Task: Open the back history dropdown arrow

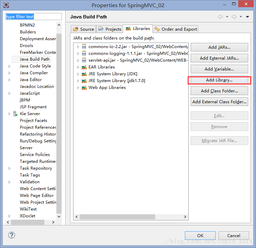Action: [x=227, y=17]
